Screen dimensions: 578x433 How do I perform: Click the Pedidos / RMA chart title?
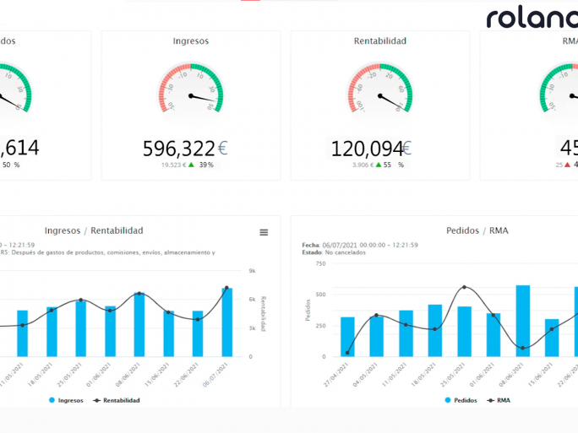477,230
